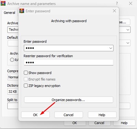This screenshot has height=129, width=137.
Task: Open Organize passwords
Action: 68,100
